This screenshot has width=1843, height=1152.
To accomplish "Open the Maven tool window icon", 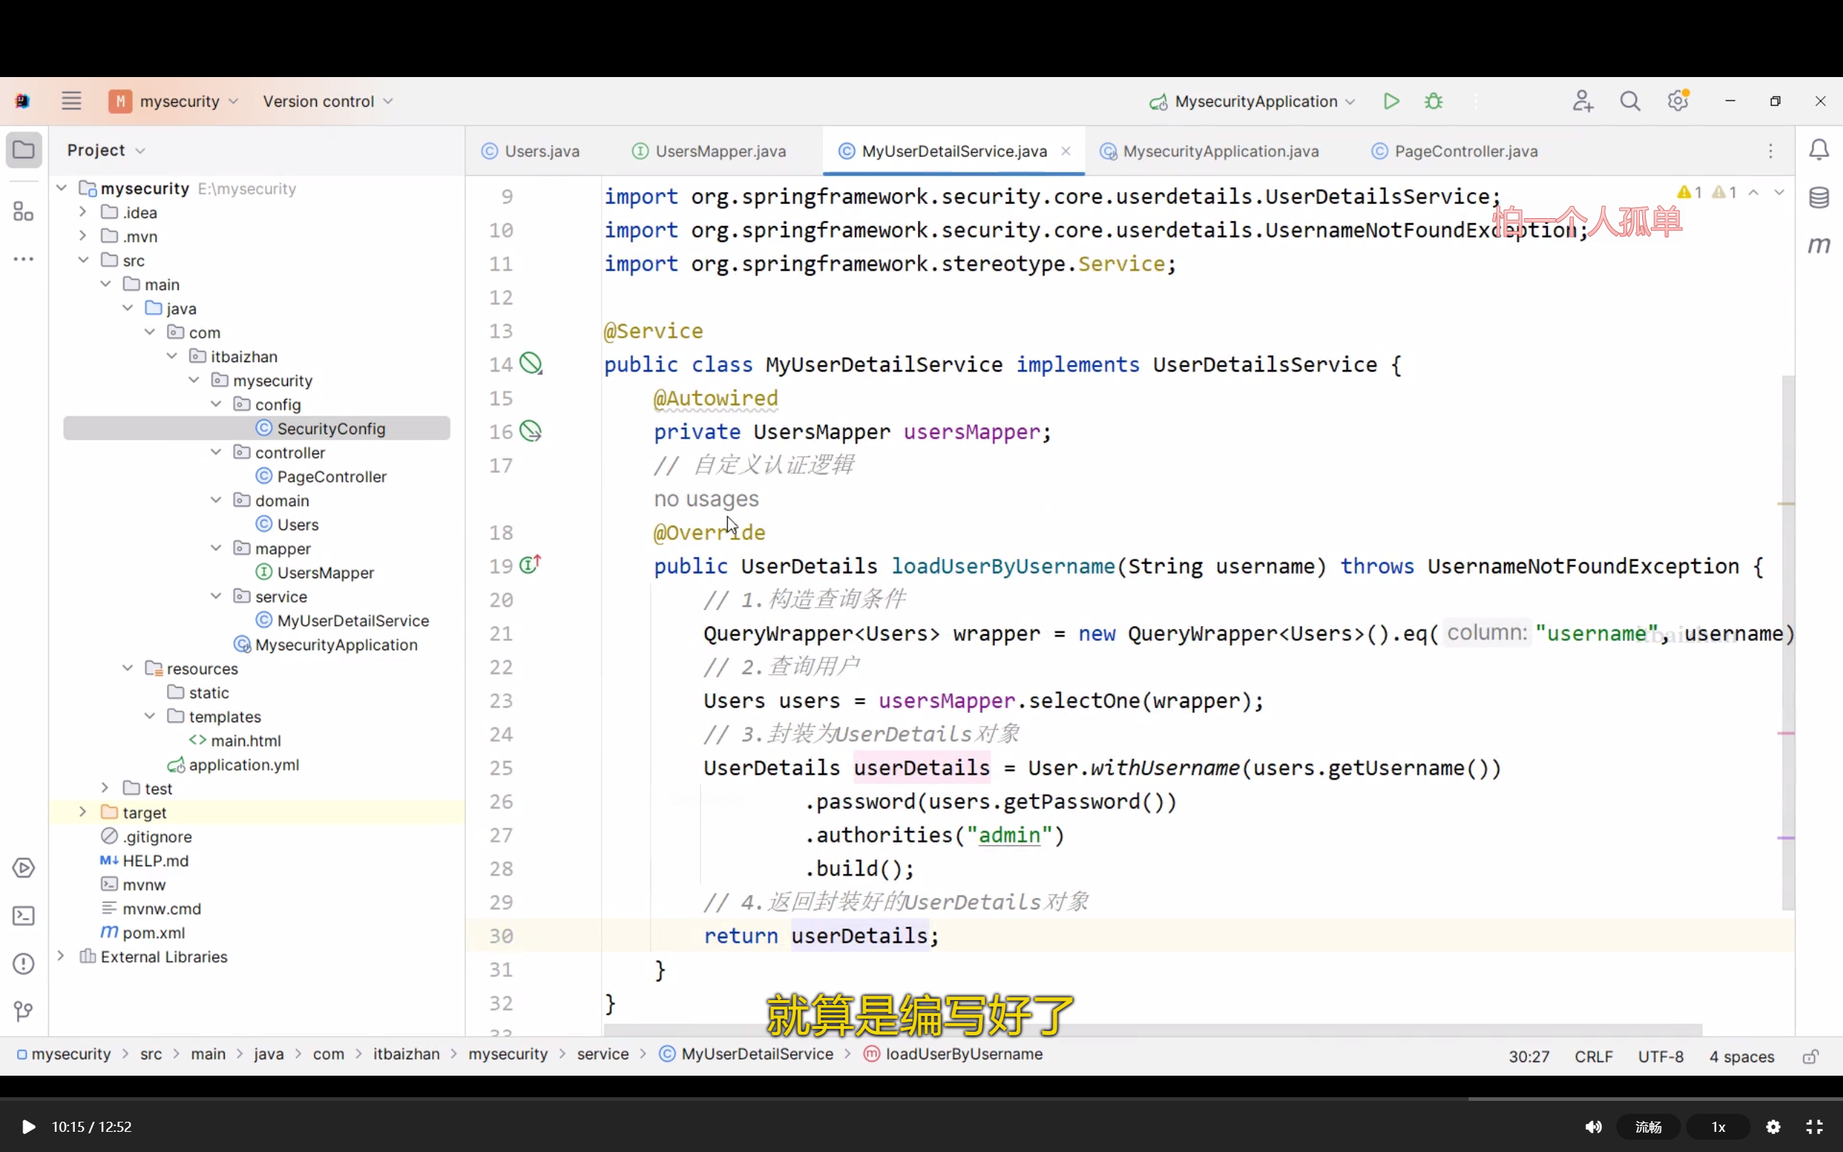I will pyautogui.click(x=1819, y=246).
